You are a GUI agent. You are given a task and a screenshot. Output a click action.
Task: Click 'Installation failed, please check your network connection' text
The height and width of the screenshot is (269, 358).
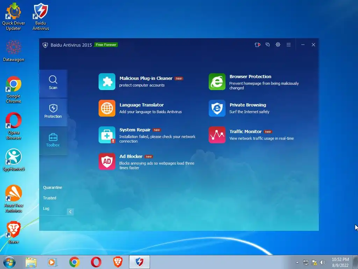coord(157,139)
